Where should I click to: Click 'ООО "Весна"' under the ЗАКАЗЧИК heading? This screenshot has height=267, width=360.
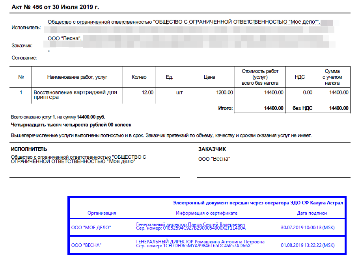214,159
